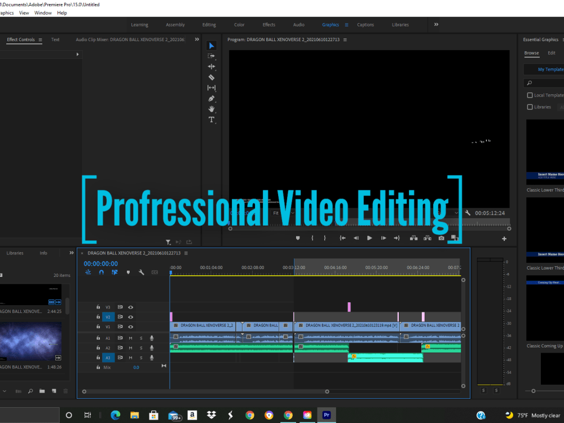The image size is (564, 423).
Task: Step back one frame
Action: [x=356, y=238]
